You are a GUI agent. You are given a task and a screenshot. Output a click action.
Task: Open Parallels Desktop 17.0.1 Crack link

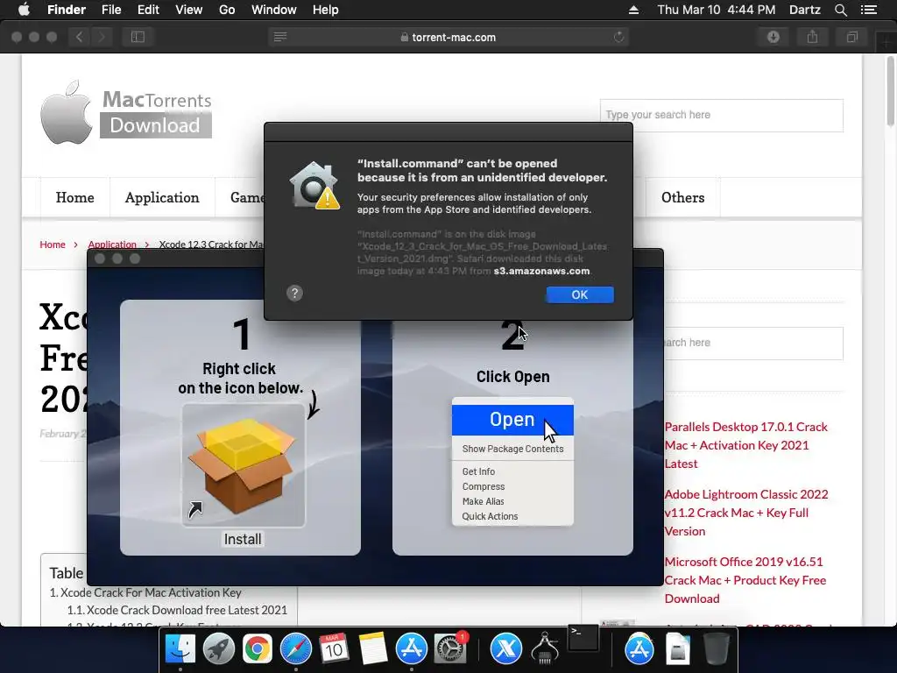[746, 445]
